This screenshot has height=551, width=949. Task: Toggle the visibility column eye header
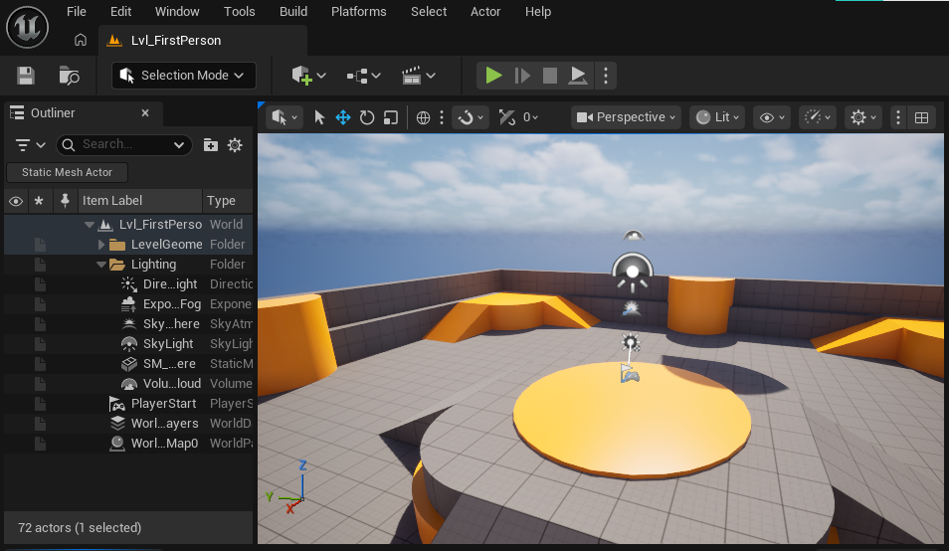[16, 201]
